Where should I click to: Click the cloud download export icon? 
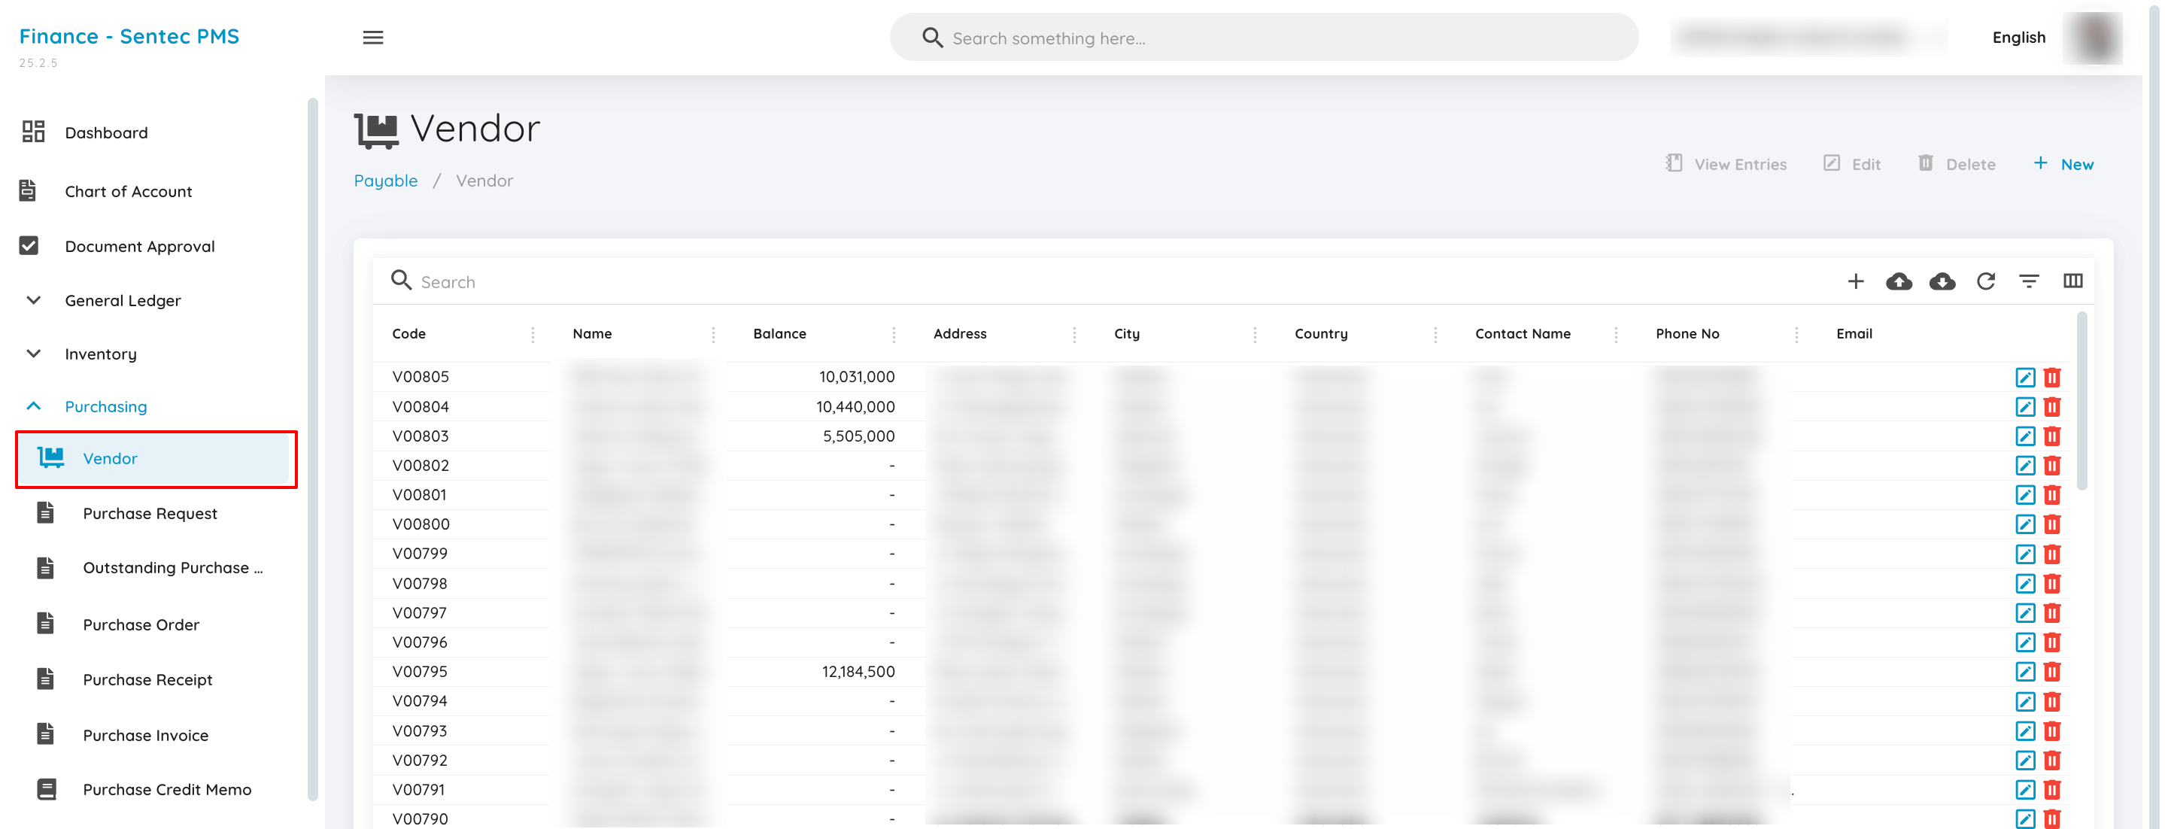point(1942,281)
